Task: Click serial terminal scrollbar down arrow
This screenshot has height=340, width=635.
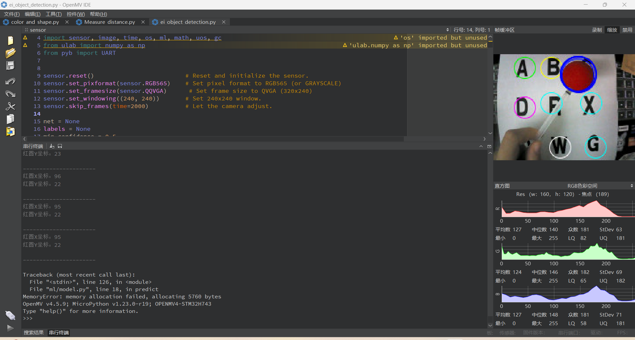Action: pos(490,325)
